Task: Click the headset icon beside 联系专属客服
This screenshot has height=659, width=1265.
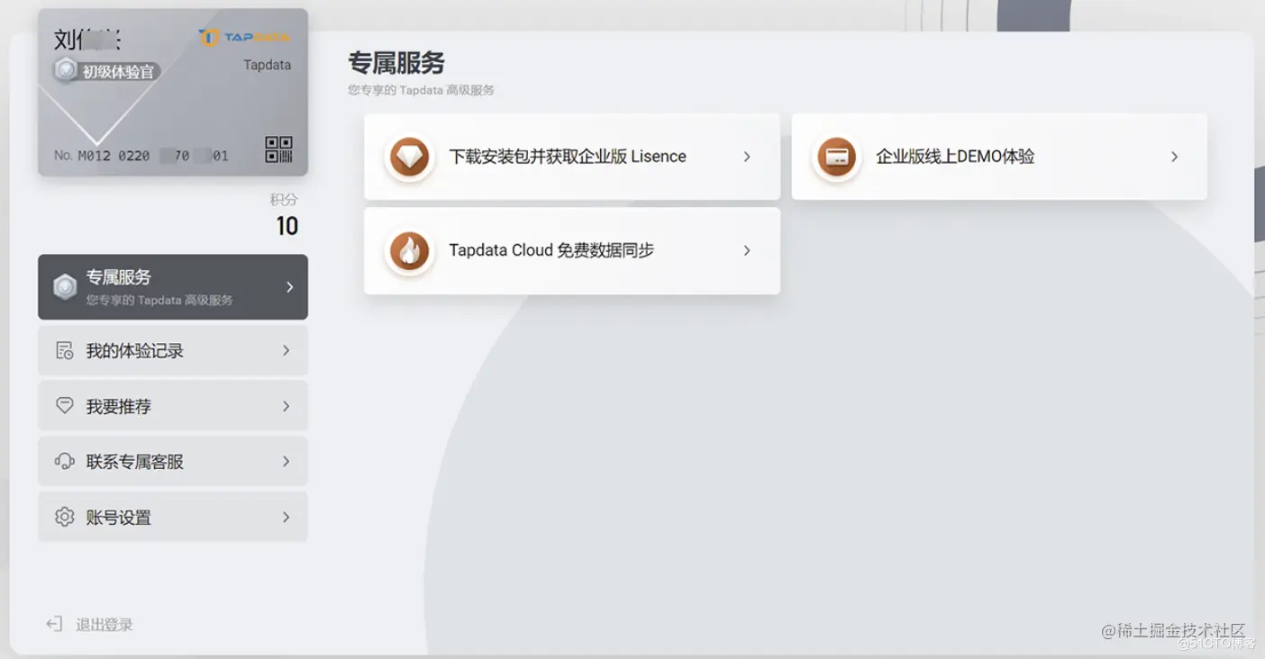Action: pos(65,462)
